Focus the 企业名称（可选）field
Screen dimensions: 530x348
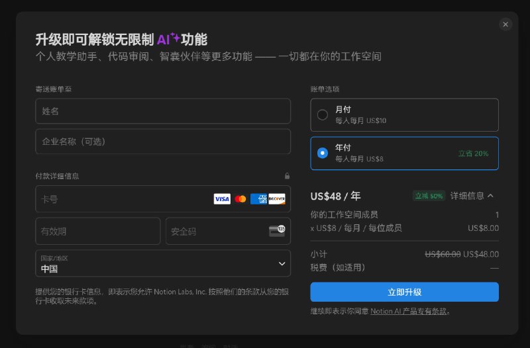pos(163,142)
